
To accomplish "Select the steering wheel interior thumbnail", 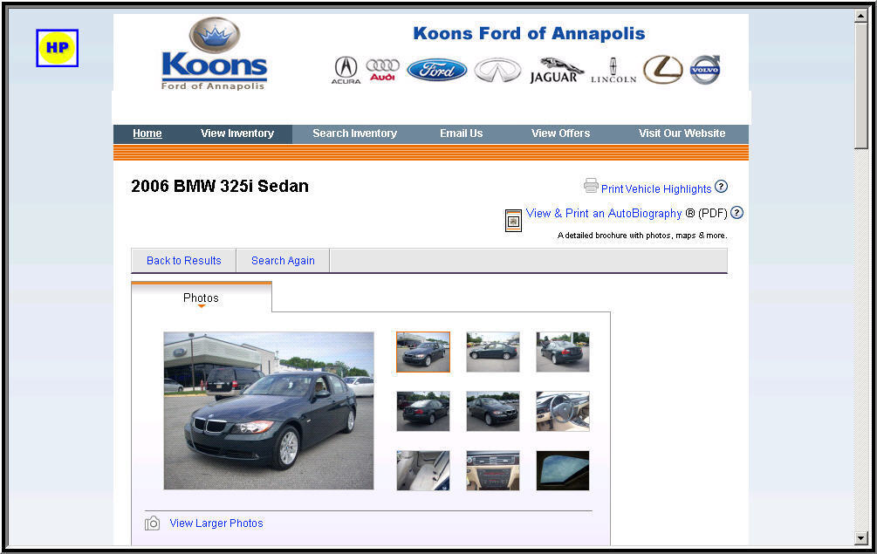I will [x=563, y=412].
